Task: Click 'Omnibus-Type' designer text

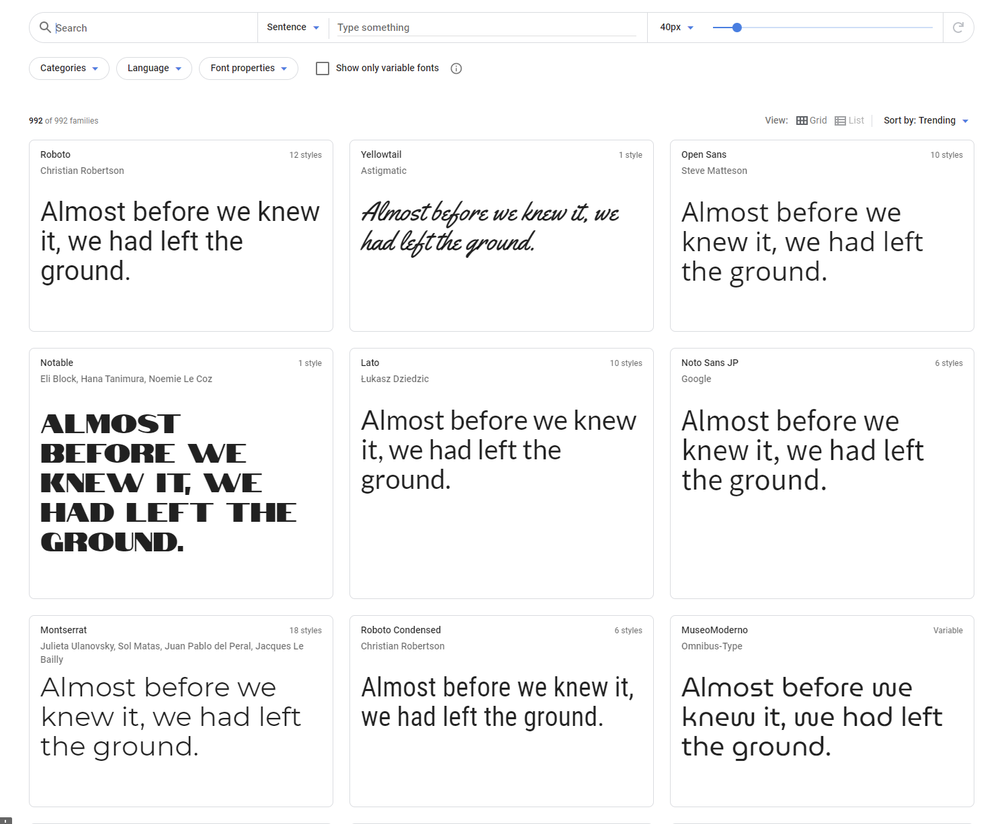Action: coord(712,647)
